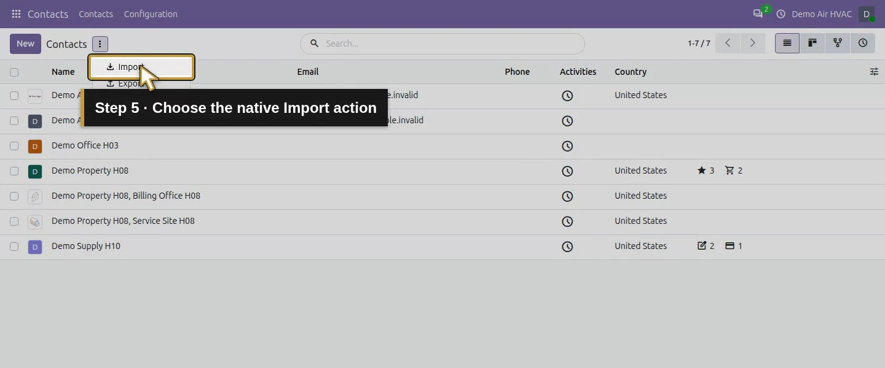Tick the select-all checkbox in the header
This screenshot has width=885, height=368.
(14, 72)
